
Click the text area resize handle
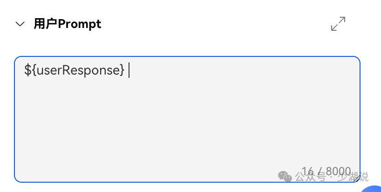pyautogui.click(x=357, y=179)
